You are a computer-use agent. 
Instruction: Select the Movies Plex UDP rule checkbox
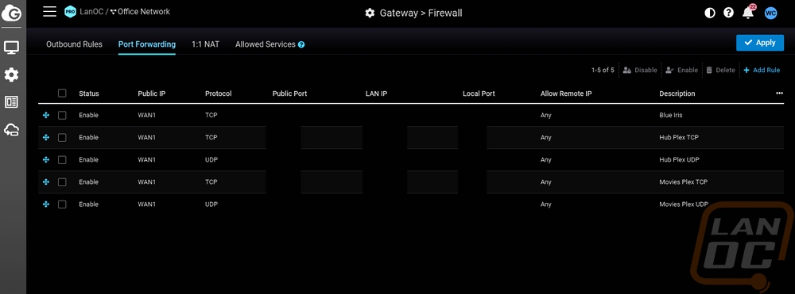tap(62, 204)
